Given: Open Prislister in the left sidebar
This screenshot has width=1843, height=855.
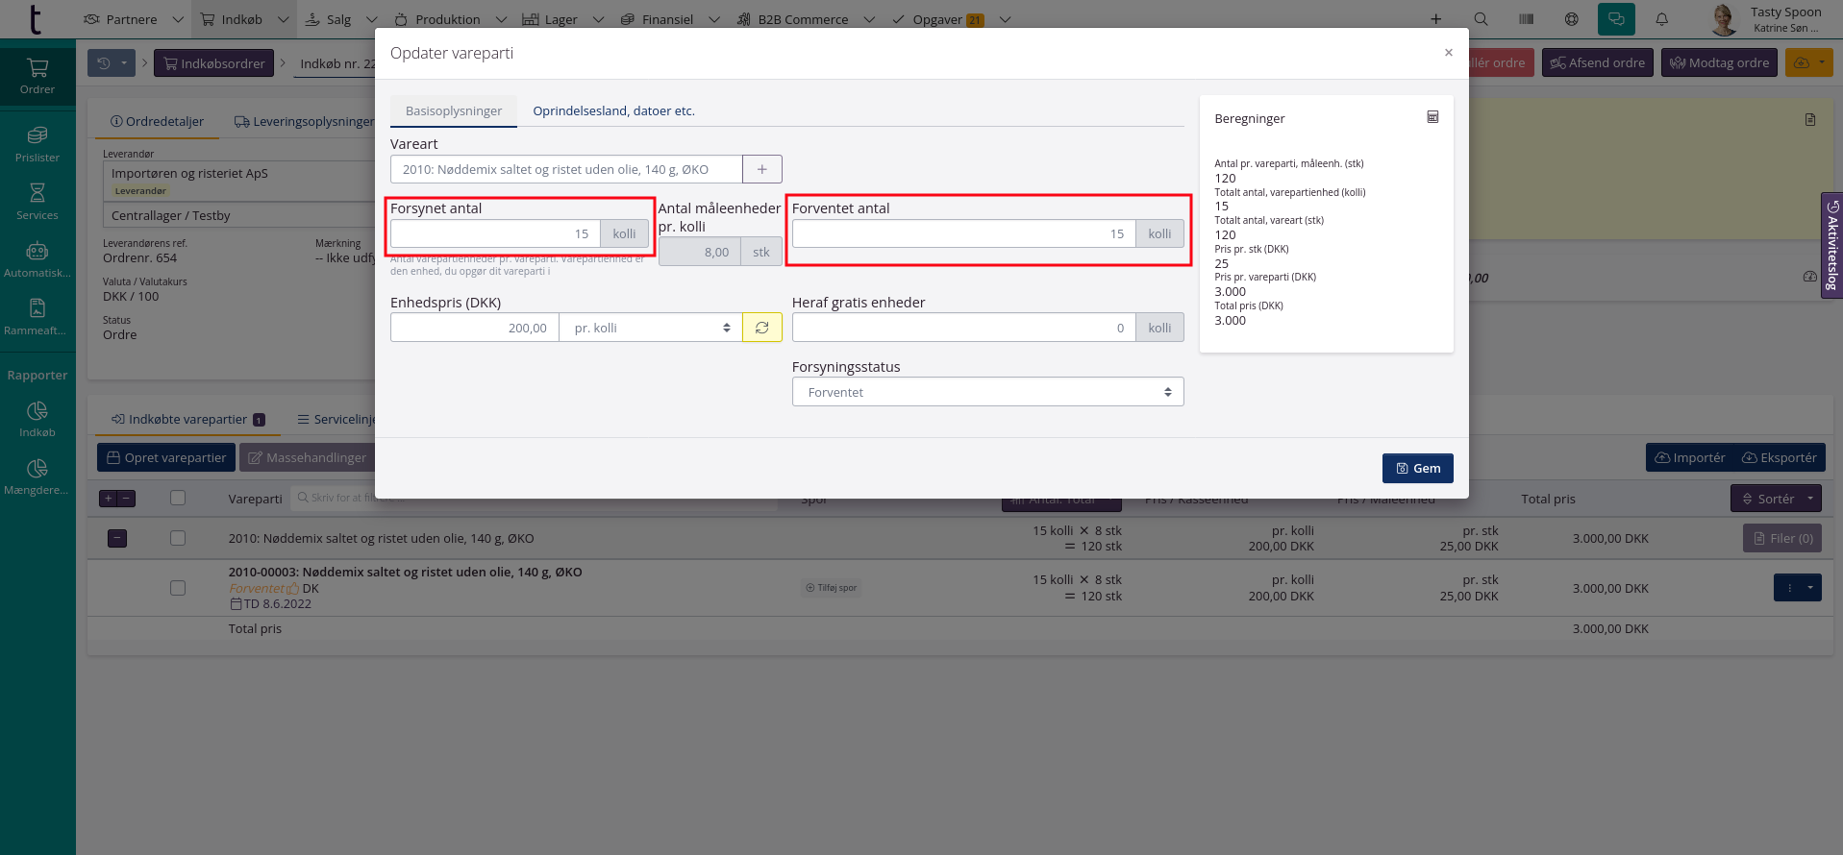Looking at the screenshot, I should click(37, 144).
